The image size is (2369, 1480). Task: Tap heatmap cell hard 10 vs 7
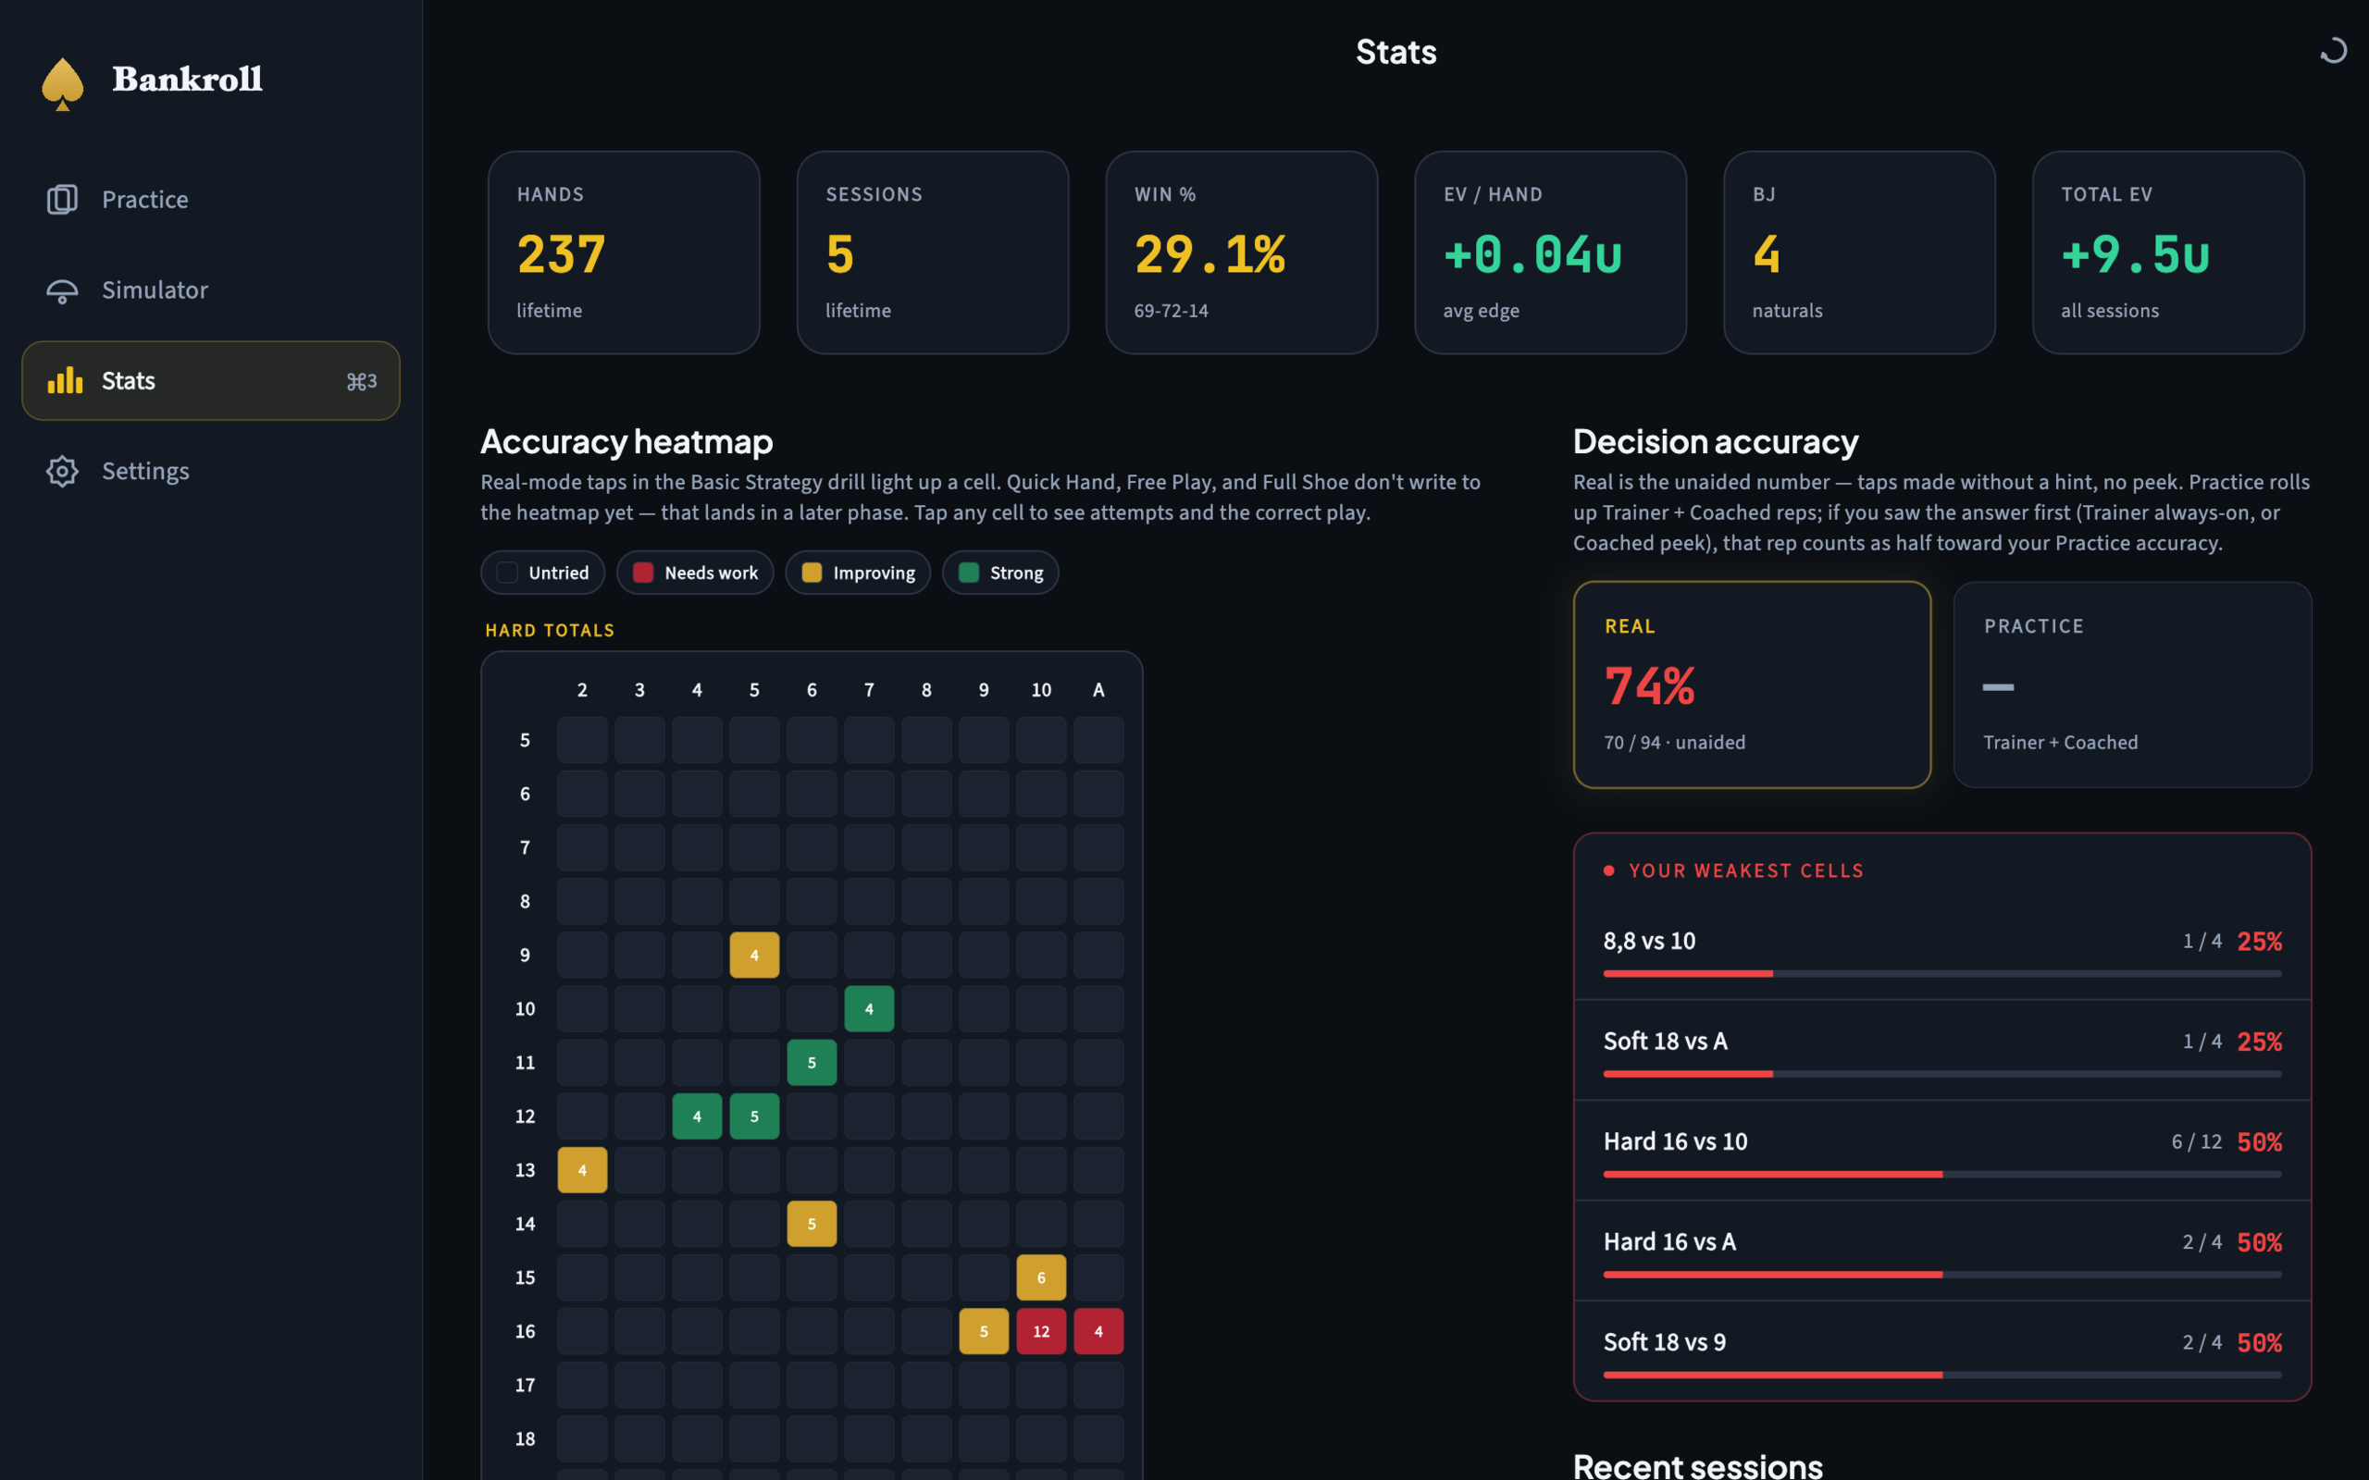[x=868, y=1008]
